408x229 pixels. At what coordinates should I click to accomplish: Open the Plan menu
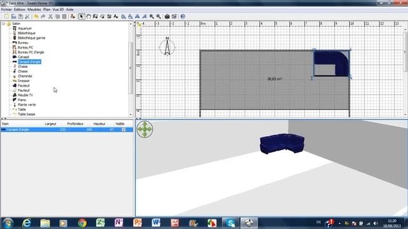coord(47,10)
